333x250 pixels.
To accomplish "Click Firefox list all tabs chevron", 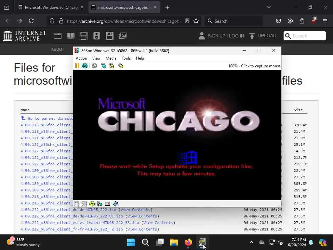I will [x=268, y=7].
